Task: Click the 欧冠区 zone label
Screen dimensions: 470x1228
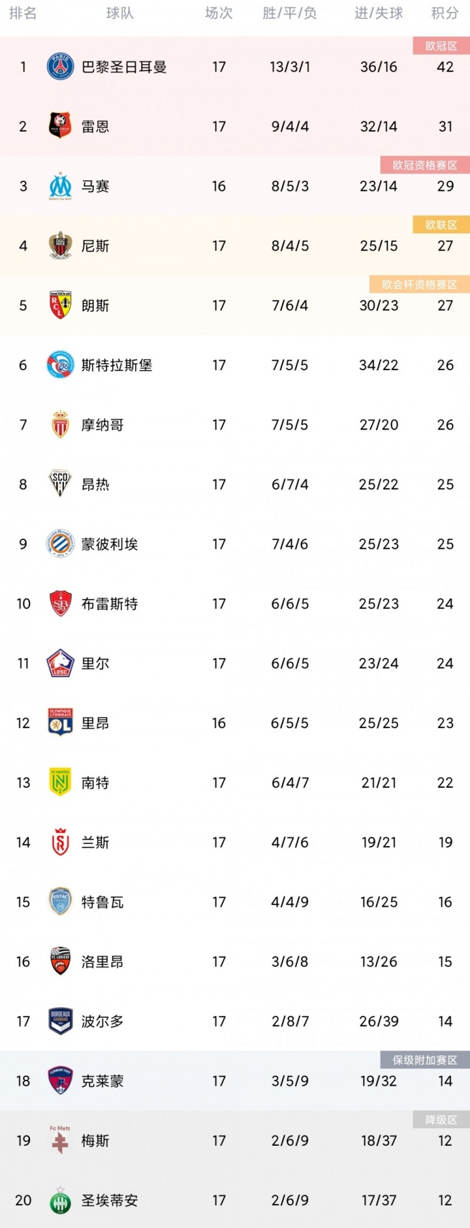Action: tap(441, 46)
